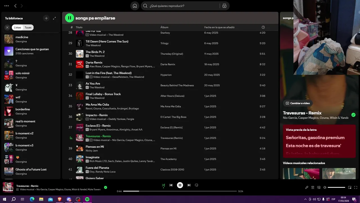Viewport: 360px width, 203px height.
Task: Open the b moment v3 playlist
Action: (31, 147)
